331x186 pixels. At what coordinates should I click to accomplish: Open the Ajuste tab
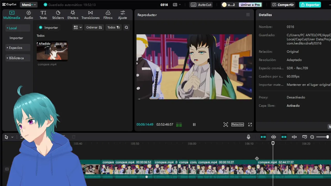coord(123,15)
